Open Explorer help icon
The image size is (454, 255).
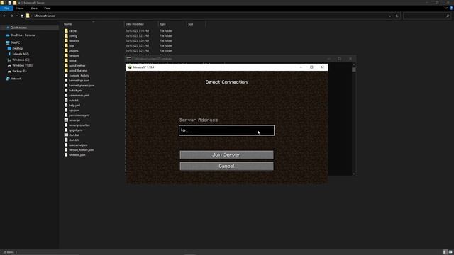(451, 8)
